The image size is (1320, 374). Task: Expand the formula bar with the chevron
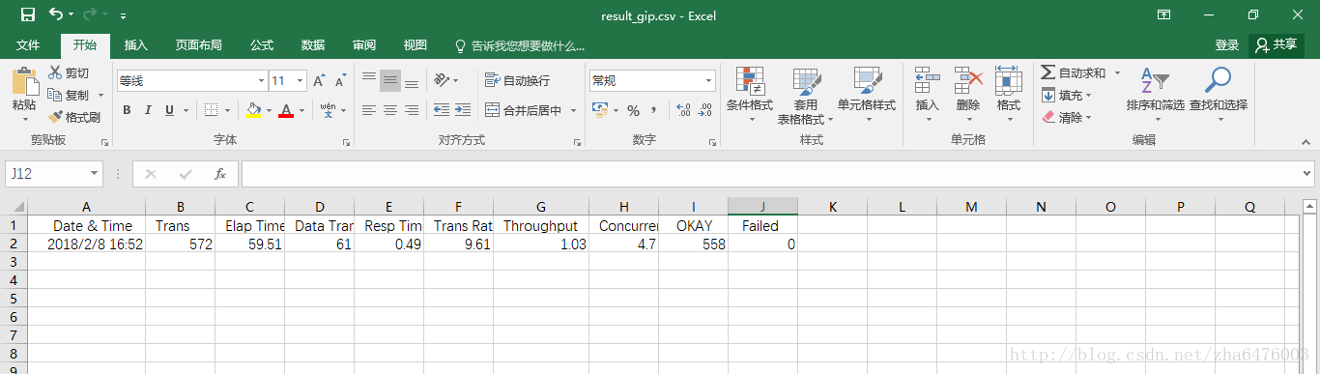pos(1306,174)
